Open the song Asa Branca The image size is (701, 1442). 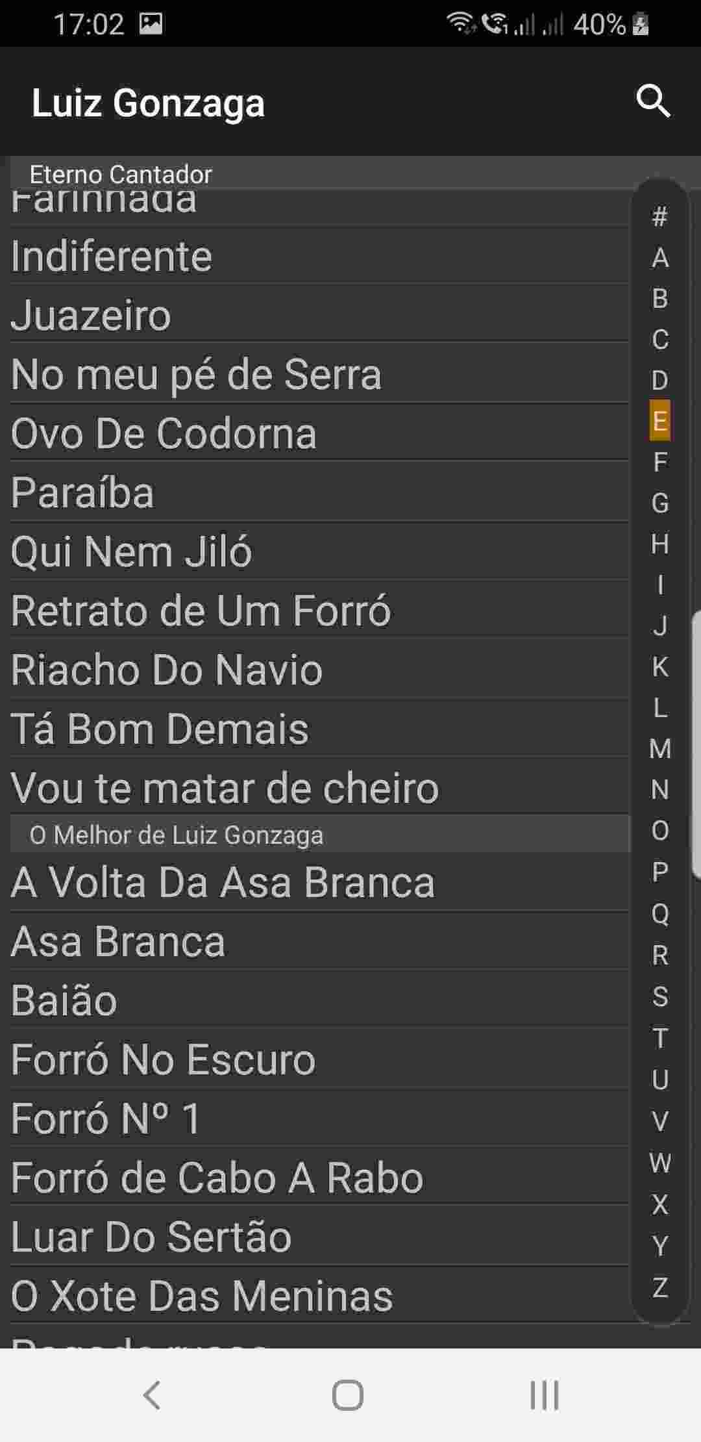click(x=118, y=941)
